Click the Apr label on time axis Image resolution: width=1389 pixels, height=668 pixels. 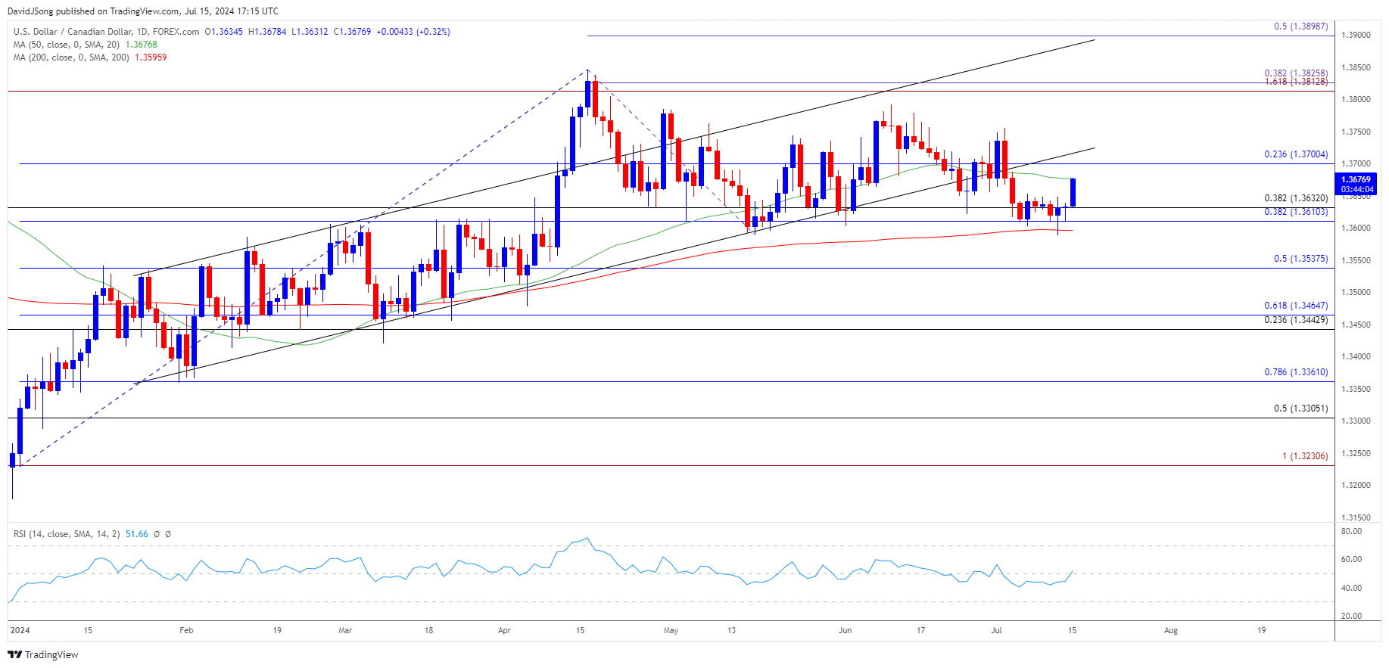click(x=505, y=630)
